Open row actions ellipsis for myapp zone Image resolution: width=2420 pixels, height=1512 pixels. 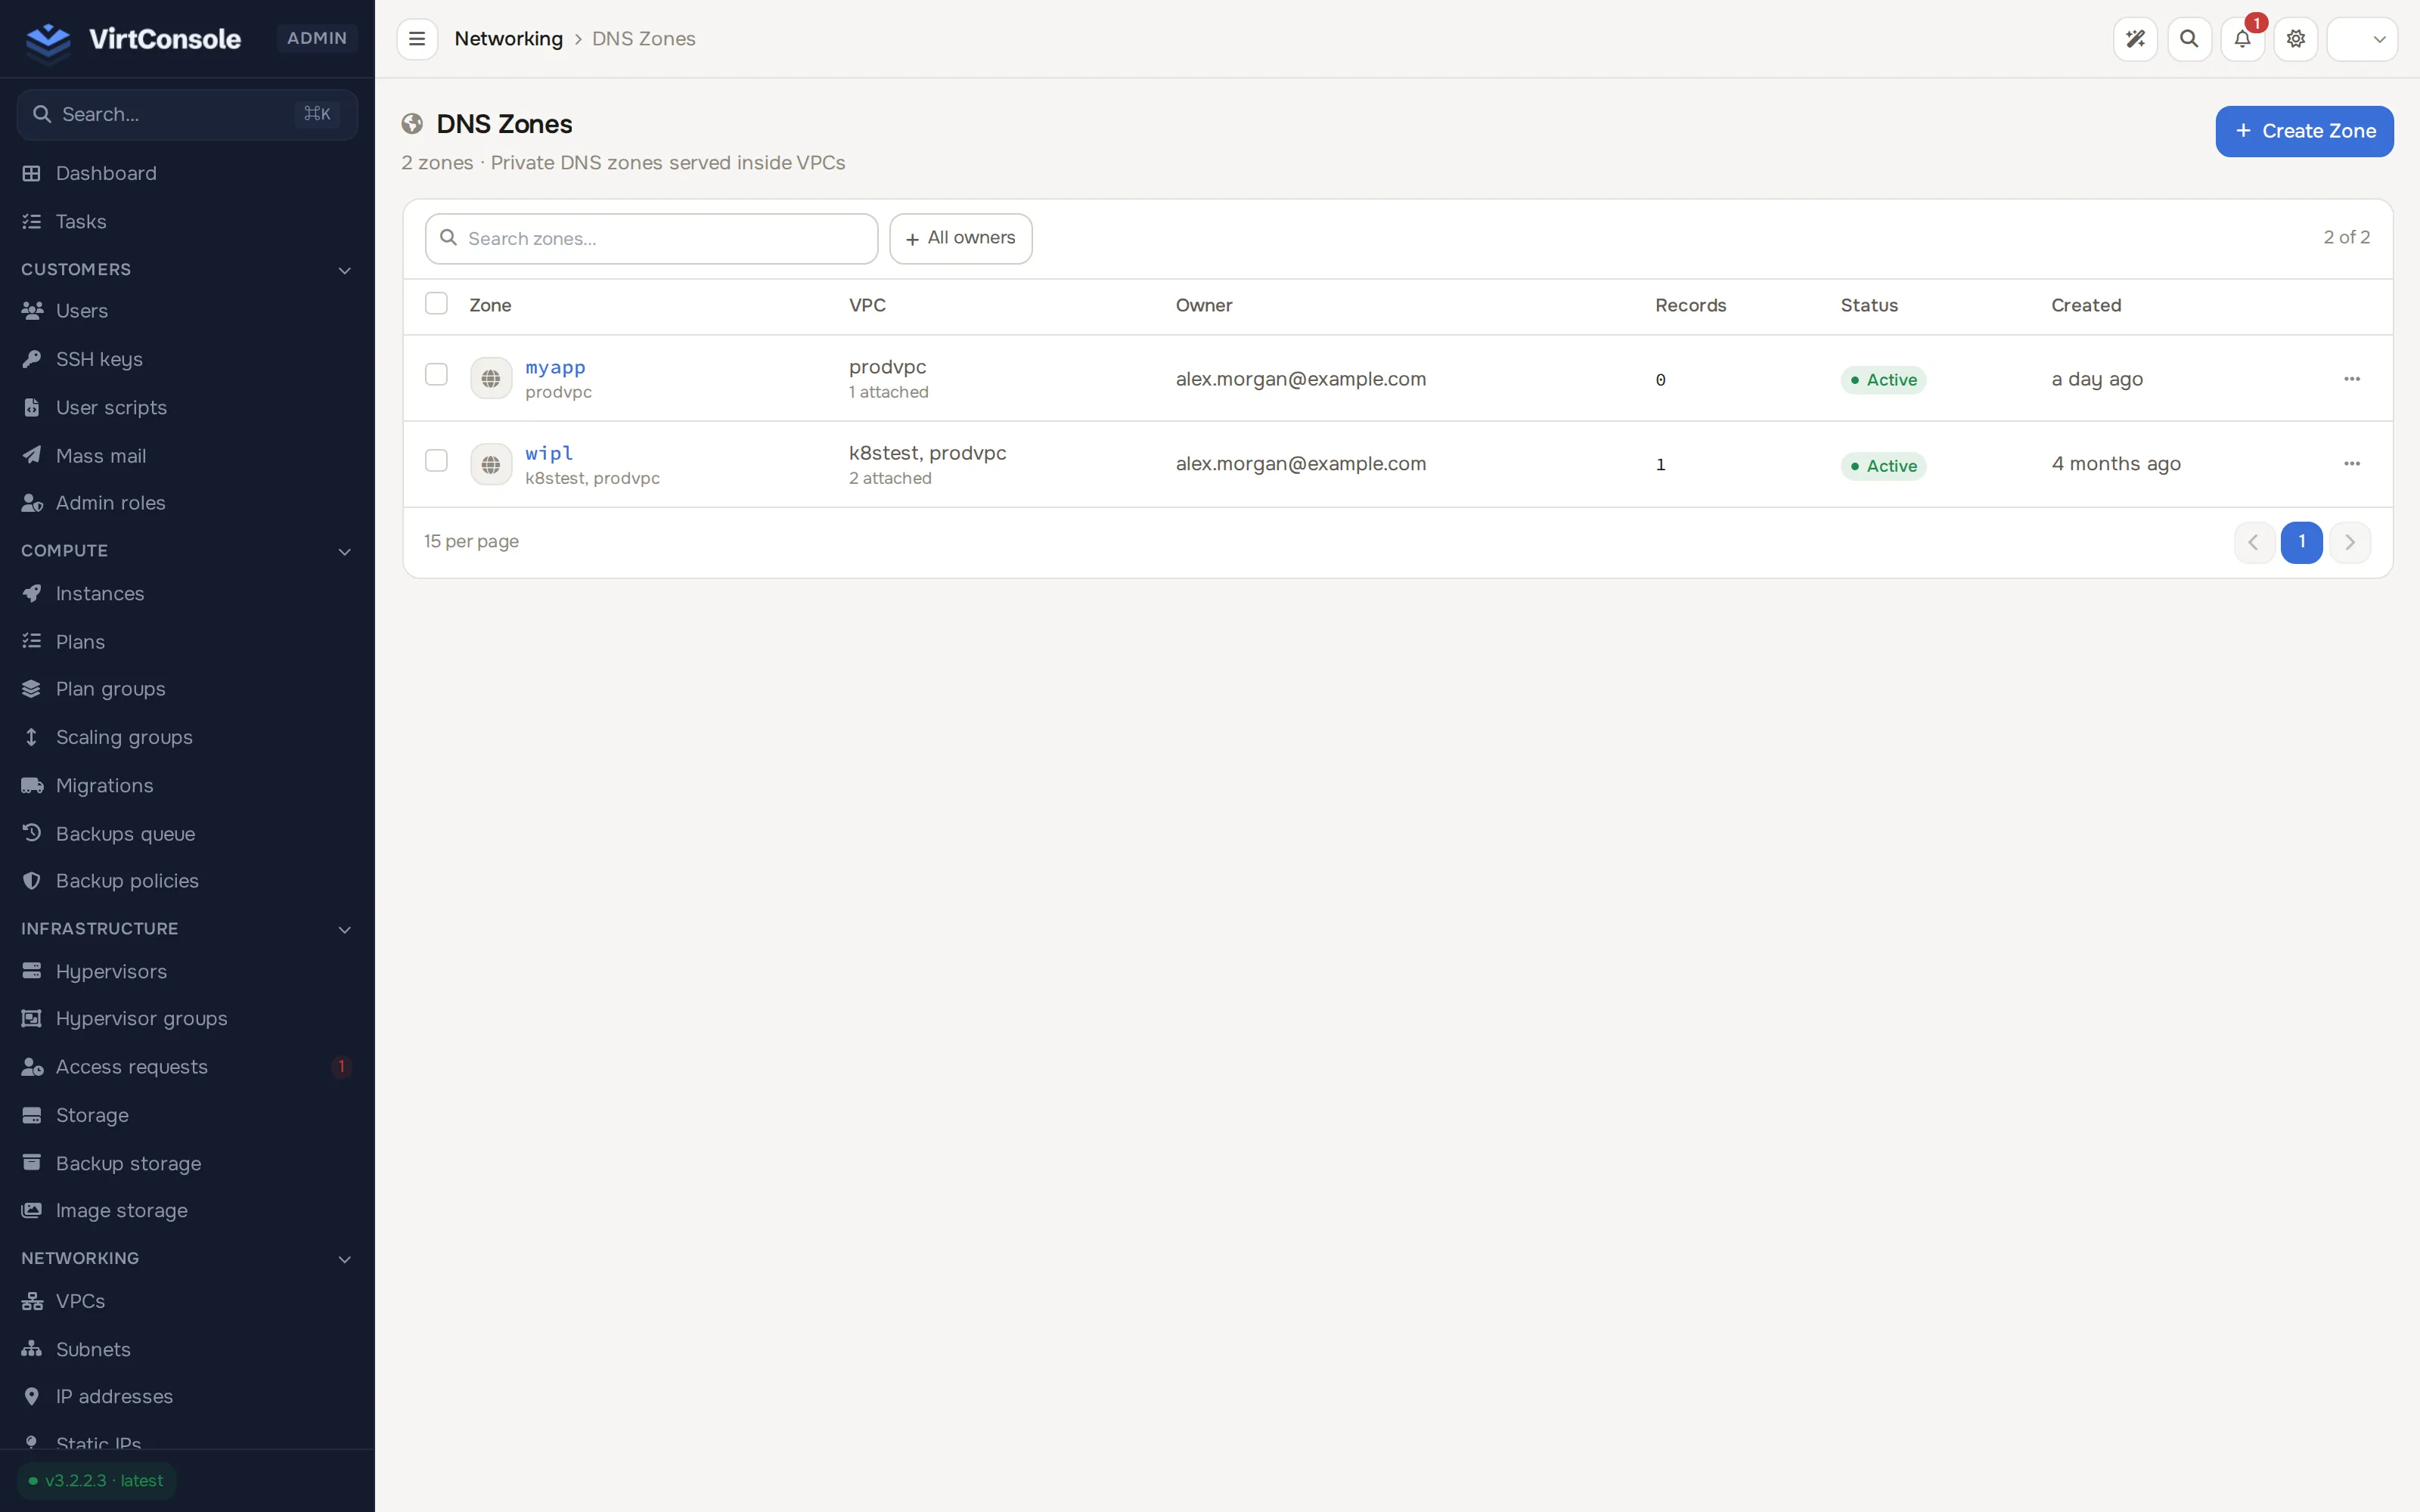tap(2352, 379)
